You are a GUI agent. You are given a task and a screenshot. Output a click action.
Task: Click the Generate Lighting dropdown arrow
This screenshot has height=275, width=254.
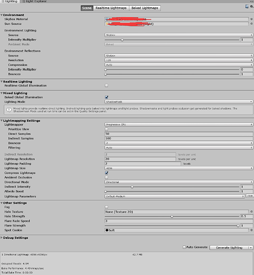(x=251, y=247)
